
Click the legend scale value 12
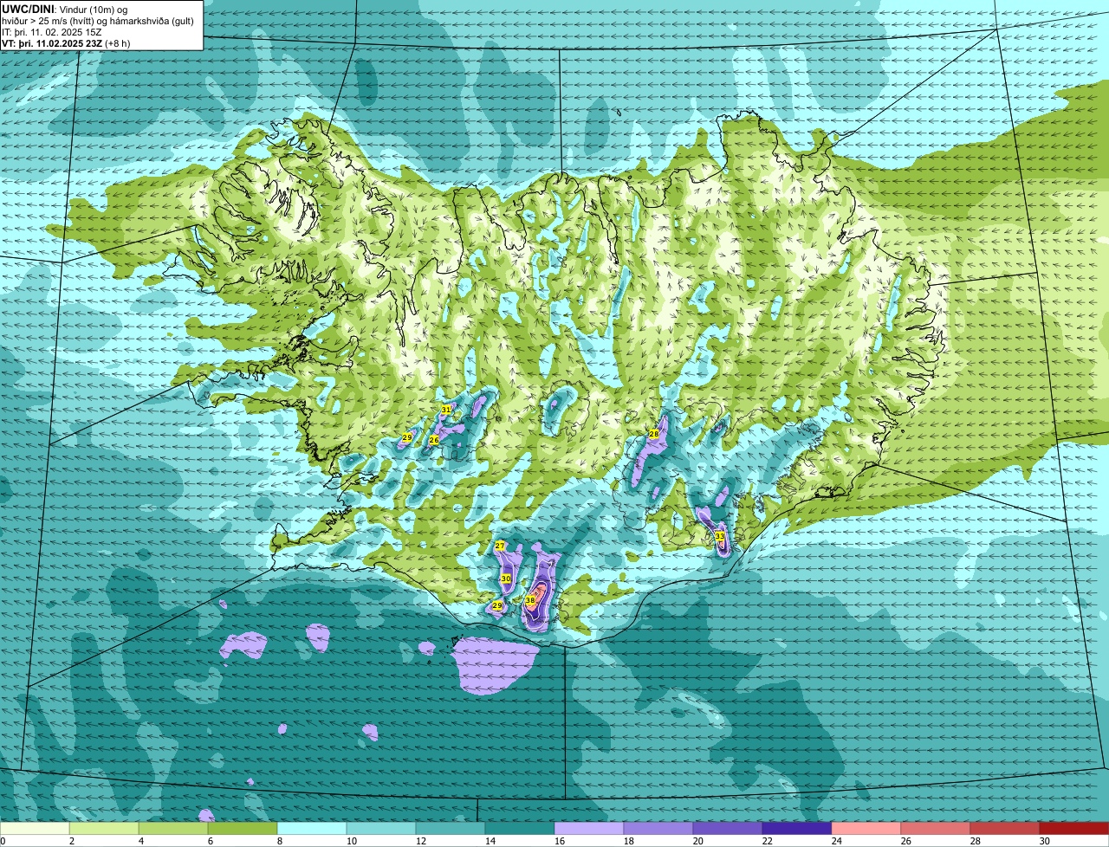(x=420, y=841)
